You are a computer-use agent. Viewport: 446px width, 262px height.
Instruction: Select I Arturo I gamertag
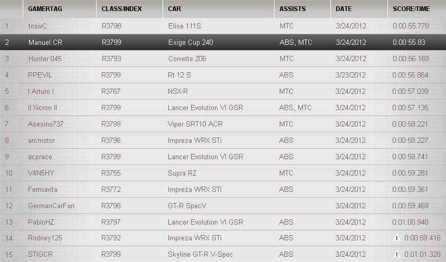(x=41, y=91)
